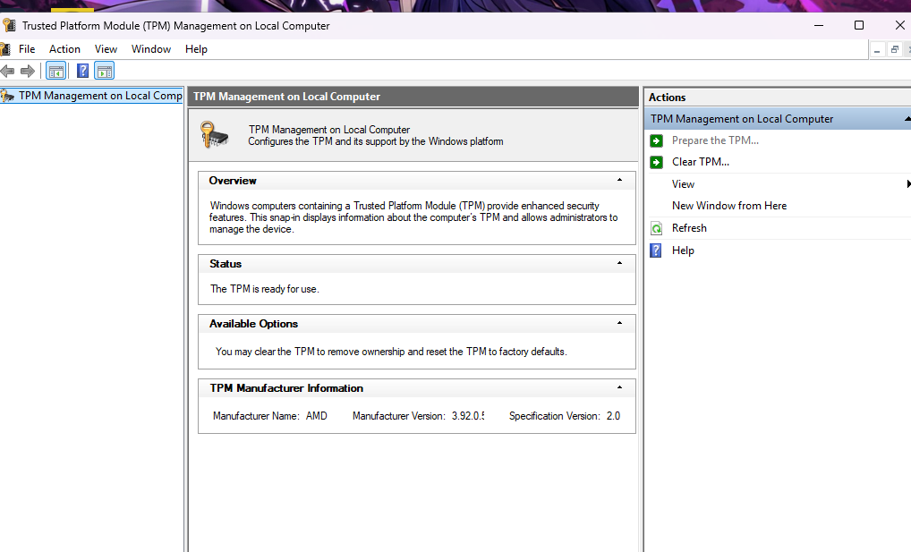Collapse the Status section

[619, 263]
